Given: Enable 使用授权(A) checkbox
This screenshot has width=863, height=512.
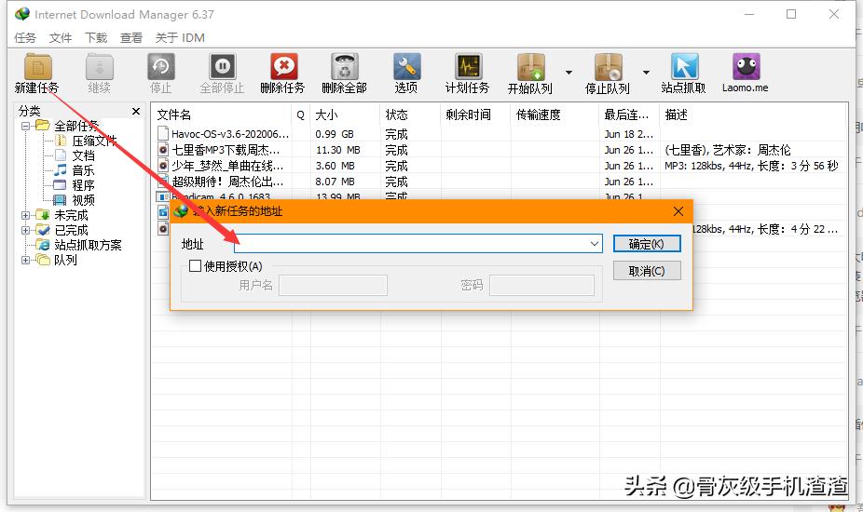Looking at the screenshot, I should (x=195, y=266).
